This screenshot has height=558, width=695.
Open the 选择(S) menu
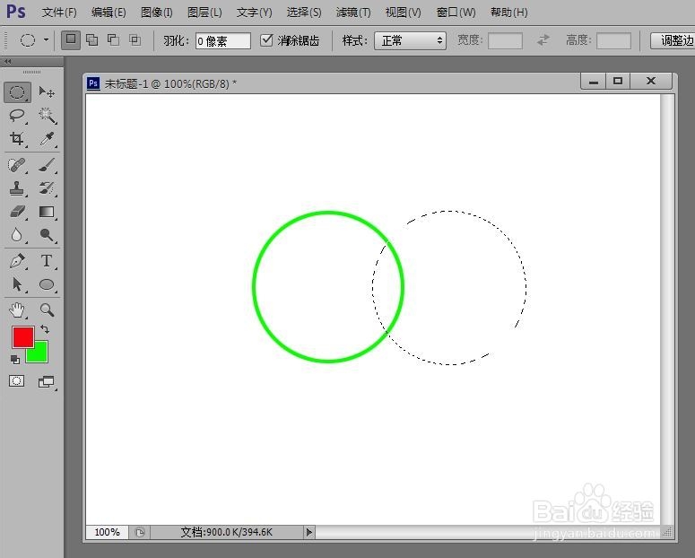pos(304,13)
